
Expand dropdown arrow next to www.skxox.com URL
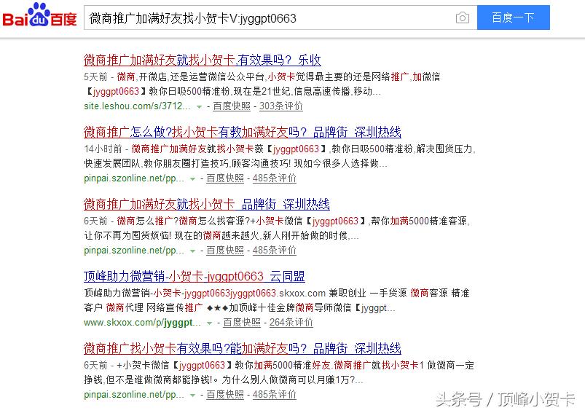tap(209, 323)
